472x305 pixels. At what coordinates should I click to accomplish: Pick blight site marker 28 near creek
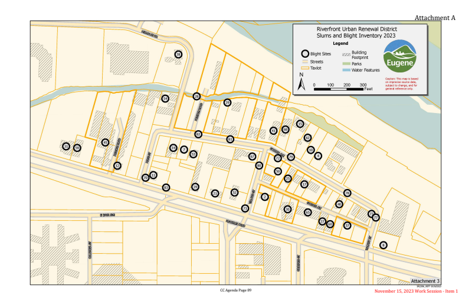tap(196, 96)
